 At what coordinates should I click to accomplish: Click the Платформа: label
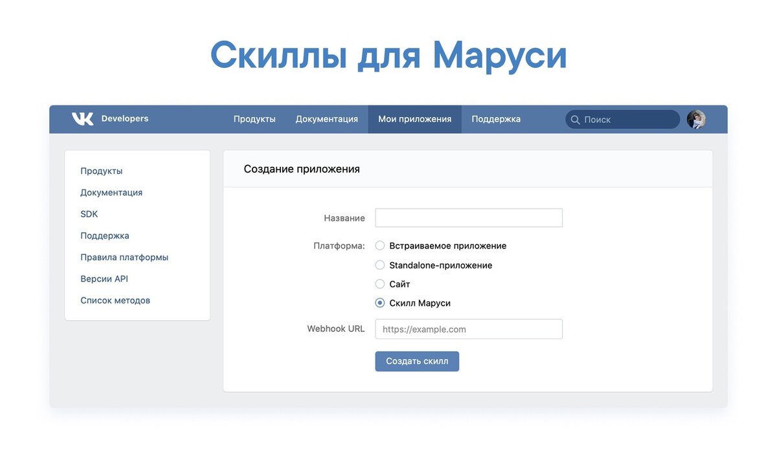point(339,246)
